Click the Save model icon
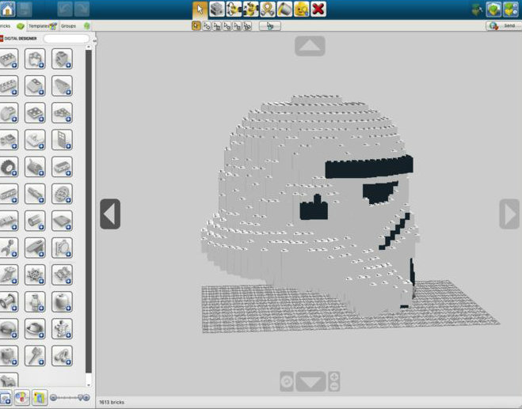Screen dimensions: 522x409 (x=25, y=9)
